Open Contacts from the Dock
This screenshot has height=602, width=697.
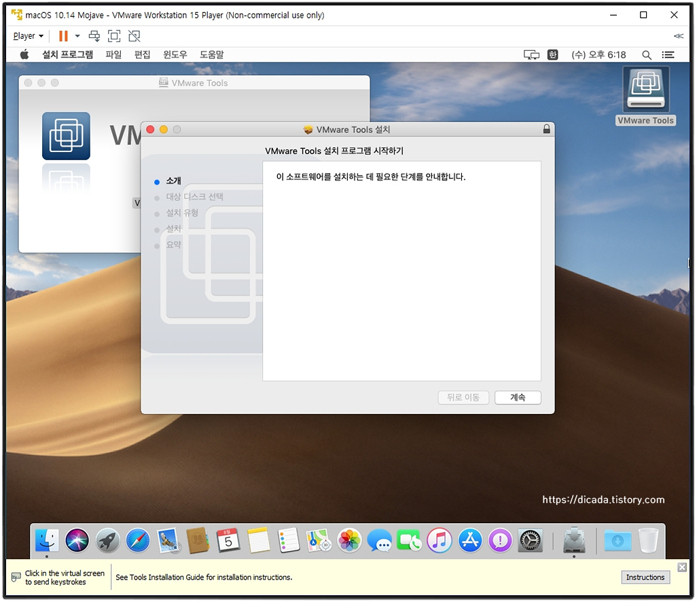point(198,540)
